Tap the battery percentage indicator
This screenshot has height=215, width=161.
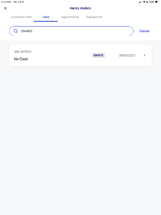tap(152, 2)
